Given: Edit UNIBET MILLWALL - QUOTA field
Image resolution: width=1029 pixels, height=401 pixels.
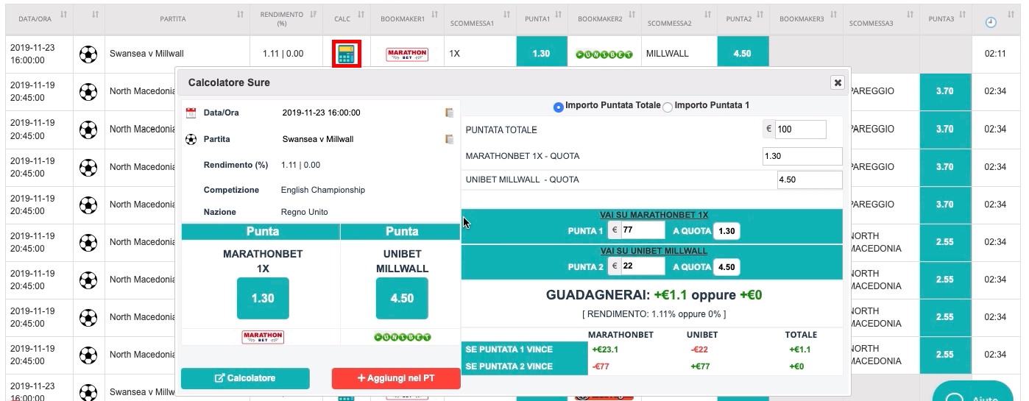Looking at the screenshot, I should point(810,180).
